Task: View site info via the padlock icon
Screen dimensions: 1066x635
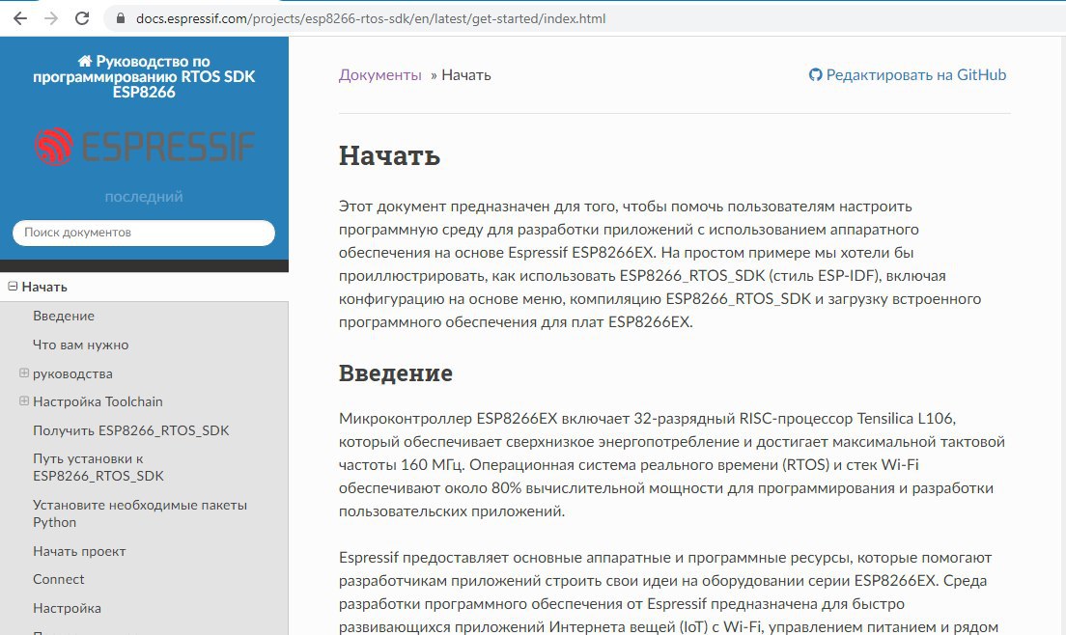Action: pos(121,18)
